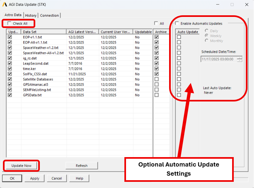Check archive box for Satellite Databases row
This screenshot has width=254, height=188.
click(x=157, y=79)
